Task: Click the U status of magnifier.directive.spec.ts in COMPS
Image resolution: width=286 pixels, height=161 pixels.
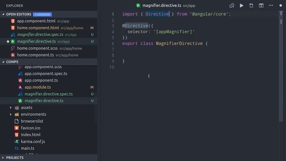Action: point(92,94)
